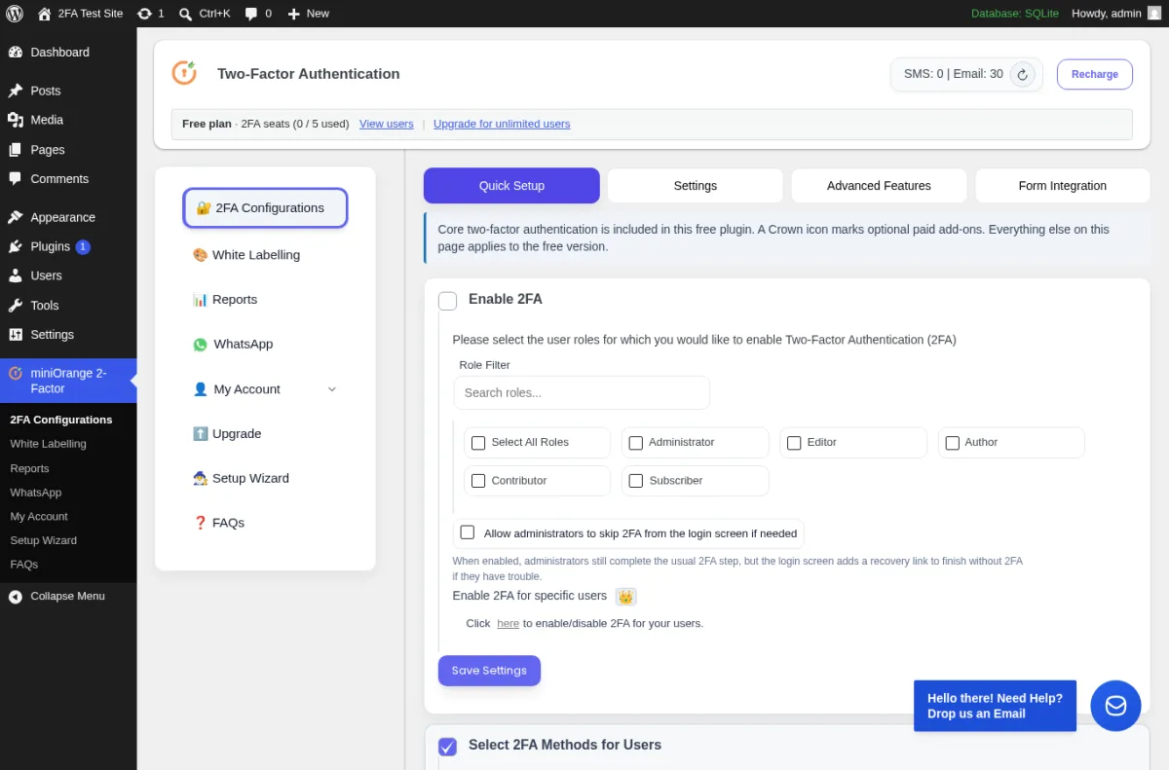Click the Recharge button
The height and width of the screenshot is (770, 1169).
click(x=1094, y=74)
